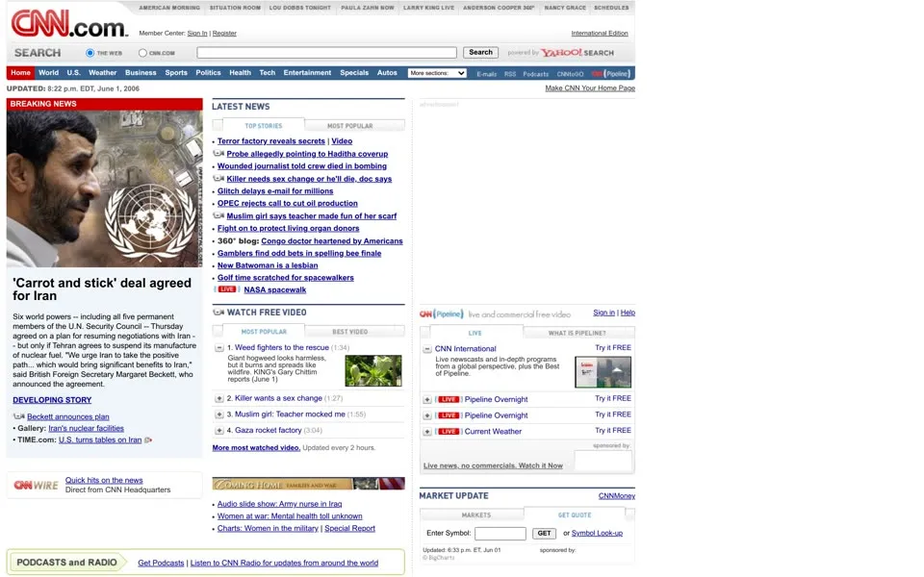924x577 pixels.
Task: Open What Is Pipeline? tab
Action: tap(578, 333)
